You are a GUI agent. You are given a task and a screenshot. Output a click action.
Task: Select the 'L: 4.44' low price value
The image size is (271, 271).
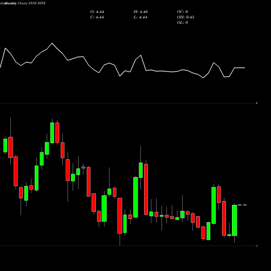click(x=140, y=17)
